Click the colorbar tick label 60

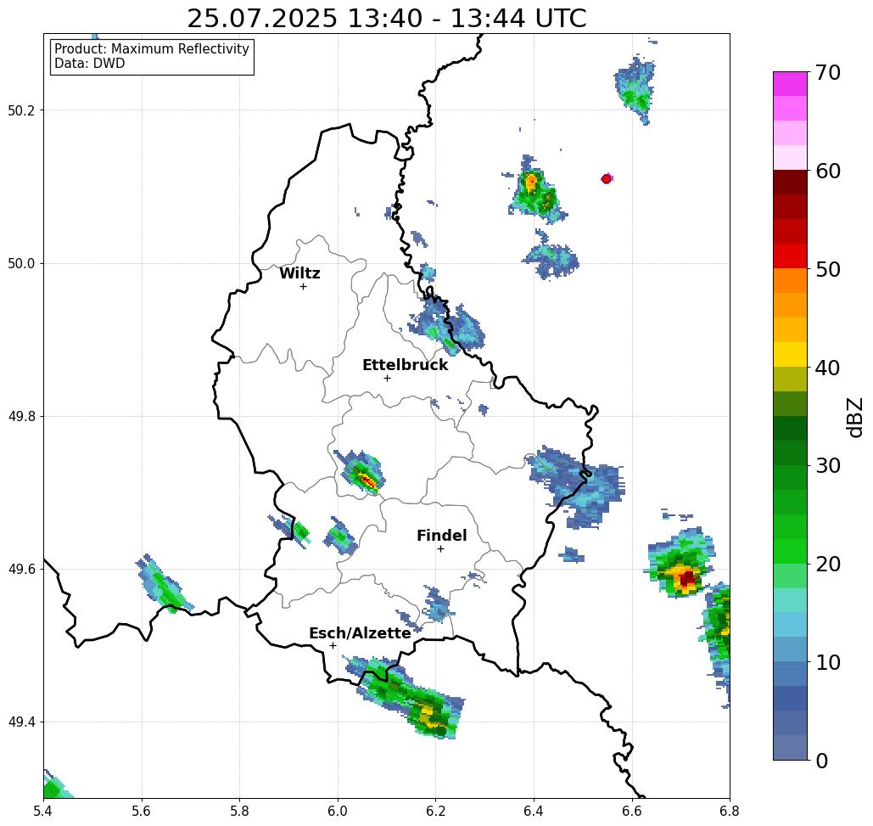[x=827, y=171]
